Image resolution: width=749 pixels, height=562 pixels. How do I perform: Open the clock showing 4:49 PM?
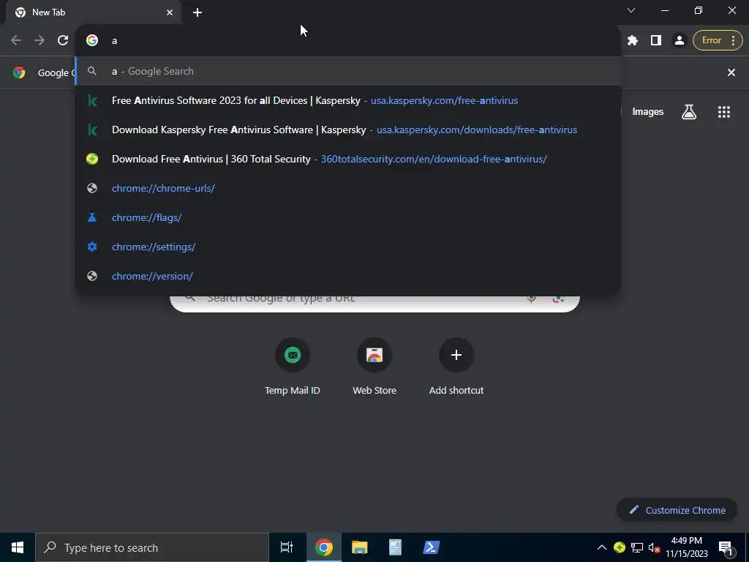686,547
